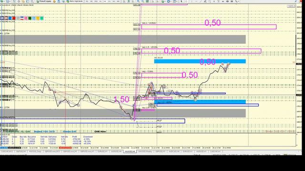Select the ellipse shape drawing tool

coord(227,1)
